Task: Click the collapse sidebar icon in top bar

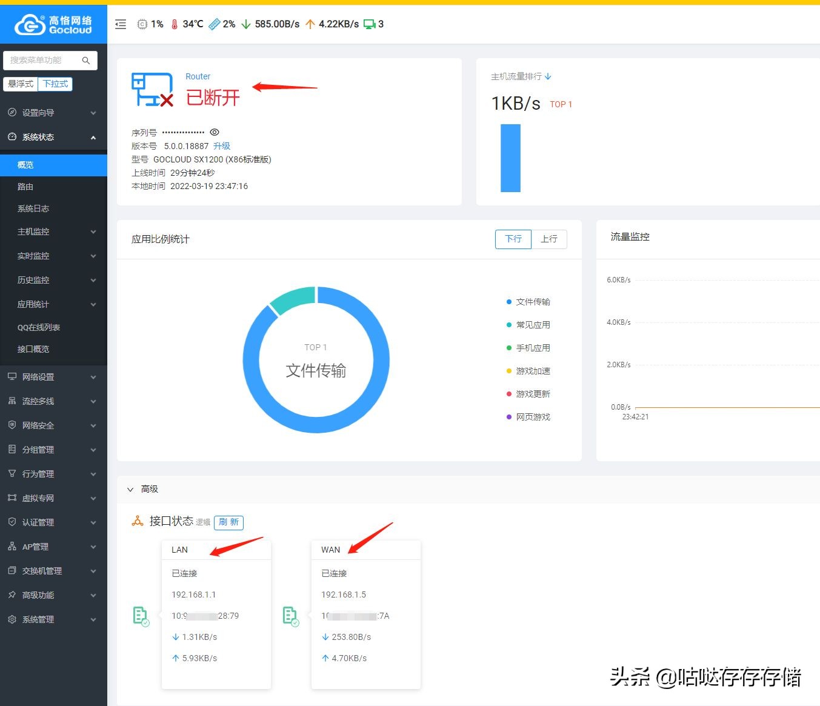Action: (x=120, y=24)
